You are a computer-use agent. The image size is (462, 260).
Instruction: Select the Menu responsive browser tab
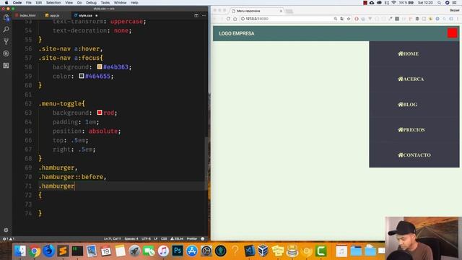pyautogui.click(x=256, y=11)
